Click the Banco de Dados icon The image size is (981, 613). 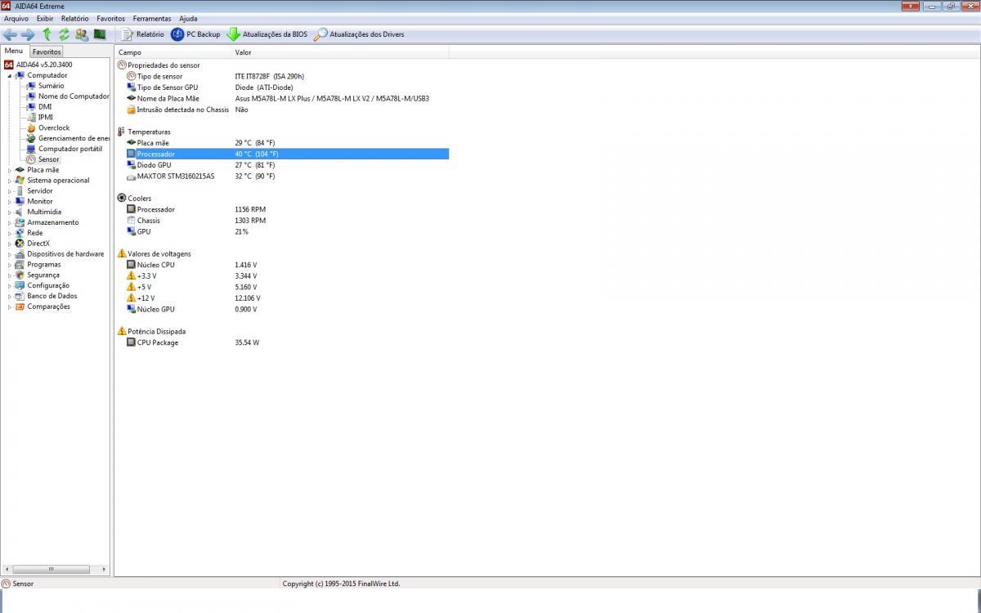pyautogui.click(x=20, y=296)
